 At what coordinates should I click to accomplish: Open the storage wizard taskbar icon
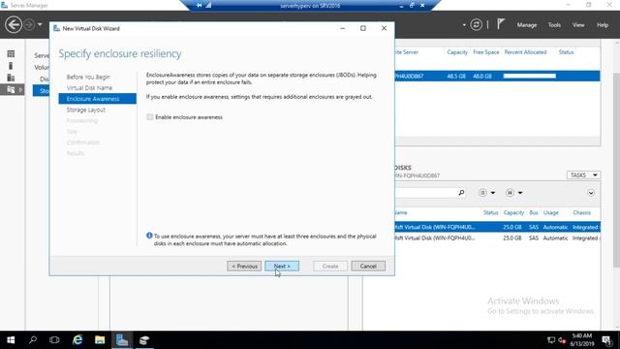click(x=144, y=340)
